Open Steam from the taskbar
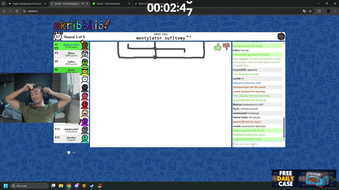Image resolution: width=339 pixels, height=190 pixels. coord(92,186)
